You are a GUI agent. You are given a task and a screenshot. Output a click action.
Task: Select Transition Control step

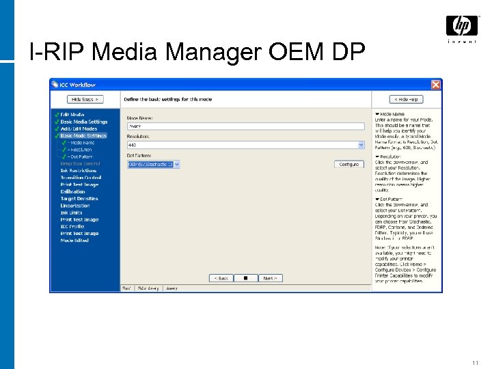click(81, 178)
